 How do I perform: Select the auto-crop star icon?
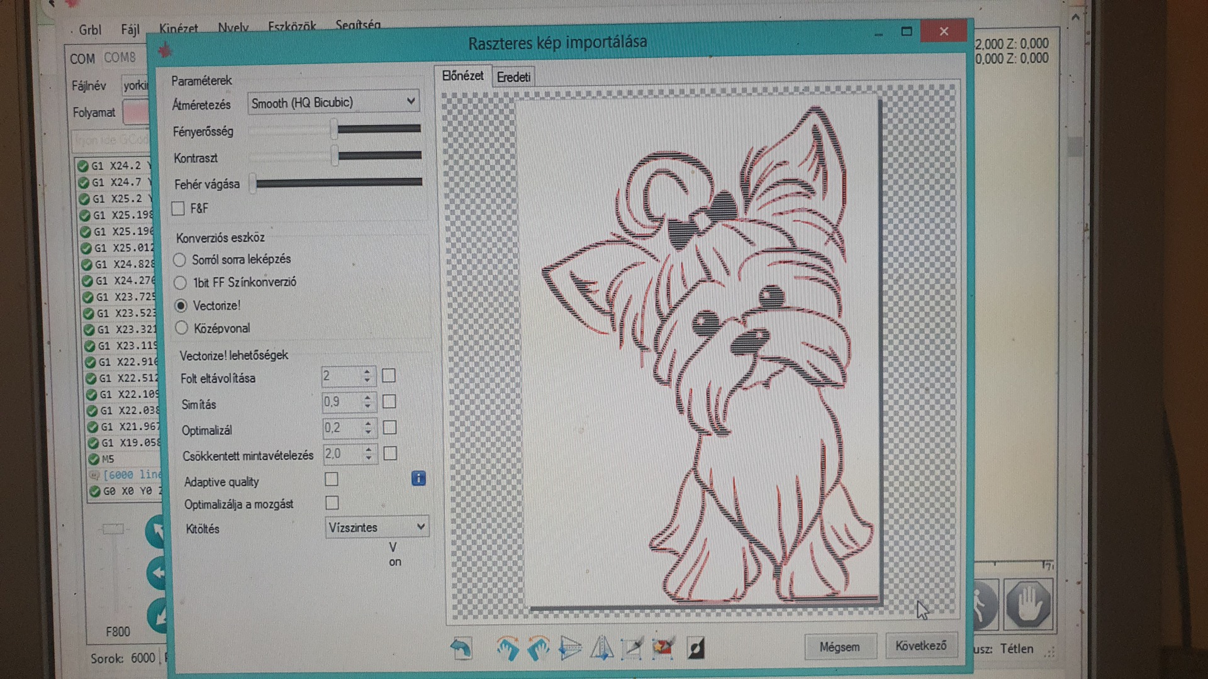click(x=663, y=648)
